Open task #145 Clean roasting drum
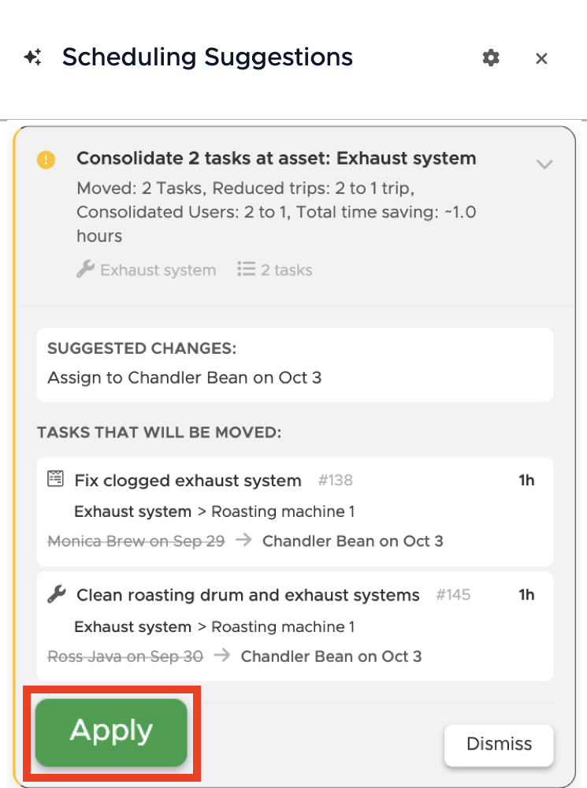This screenshot has height=788, width=587. point(247,595)
